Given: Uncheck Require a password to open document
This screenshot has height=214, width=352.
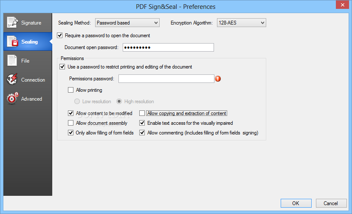Looking at the screenshot, I should click(60, 36).
